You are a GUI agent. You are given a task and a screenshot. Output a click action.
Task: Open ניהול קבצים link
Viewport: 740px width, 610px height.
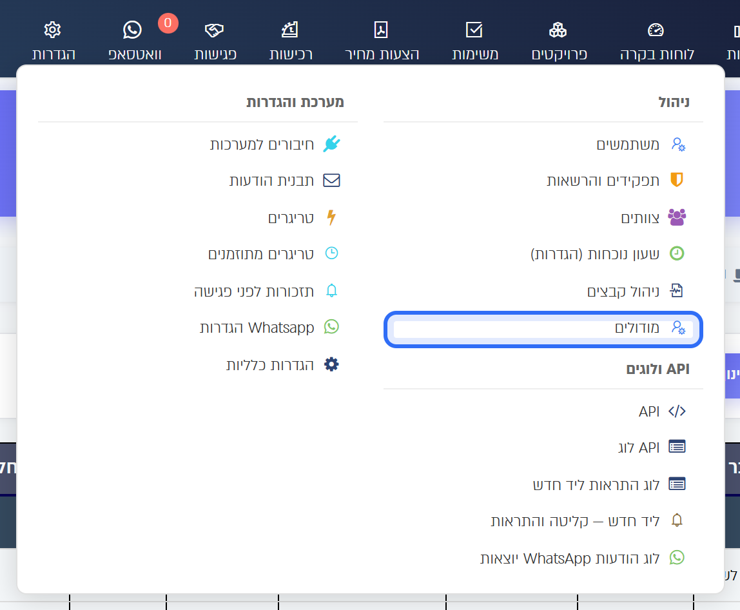click(x=623, y=291)
